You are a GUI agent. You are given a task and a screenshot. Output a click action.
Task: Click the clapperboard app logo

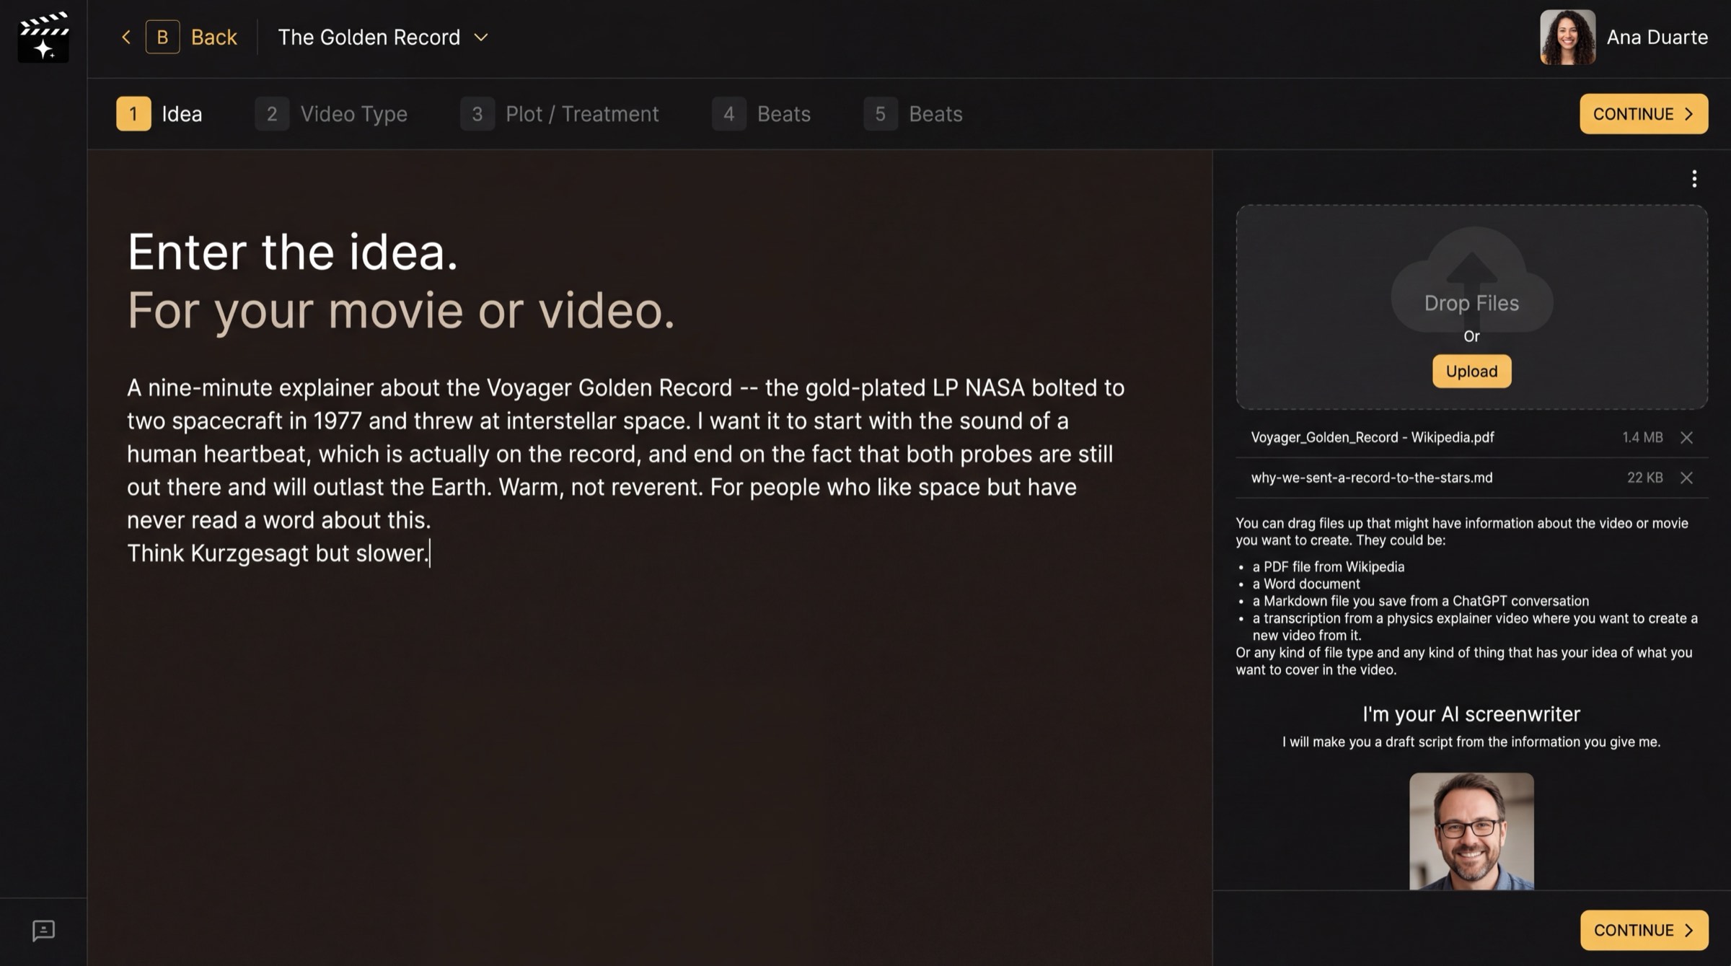coord(43,37)
